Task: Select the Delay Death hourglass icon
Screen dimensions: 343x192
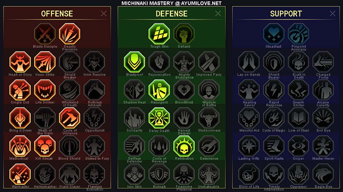Action: 159,118
